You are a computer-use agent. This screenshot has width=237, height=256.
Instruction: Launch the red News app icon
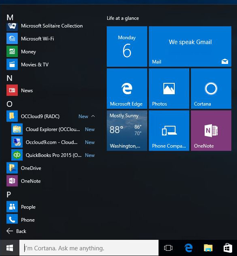pos(12,90)
